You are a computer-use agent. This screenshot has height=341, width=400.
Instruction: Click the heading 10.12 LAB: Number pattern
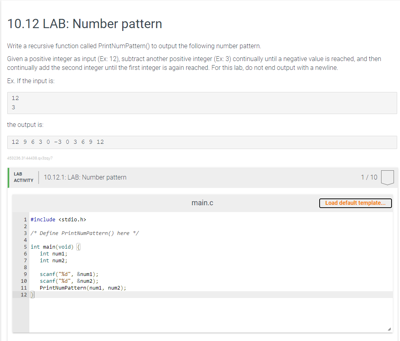(84, 24)
